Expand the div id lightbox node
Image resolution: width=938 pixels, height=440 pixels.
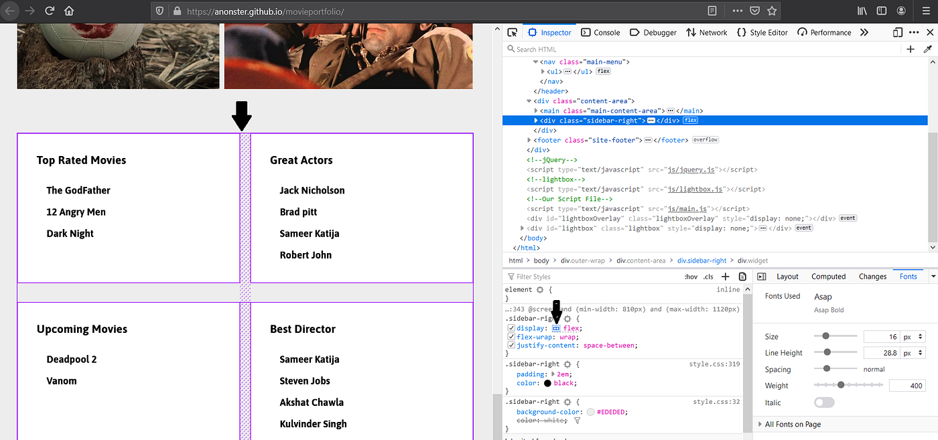coord(523,228)
